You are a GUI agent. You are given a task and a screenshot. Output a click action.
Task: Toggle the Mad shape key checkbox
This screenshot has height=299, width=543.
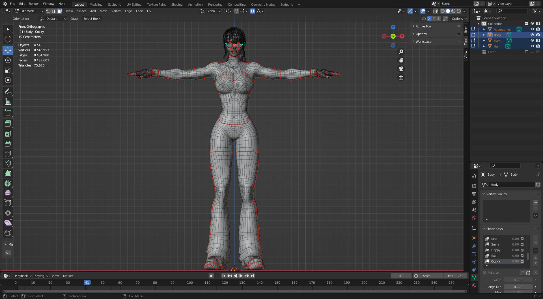[522, 239]
